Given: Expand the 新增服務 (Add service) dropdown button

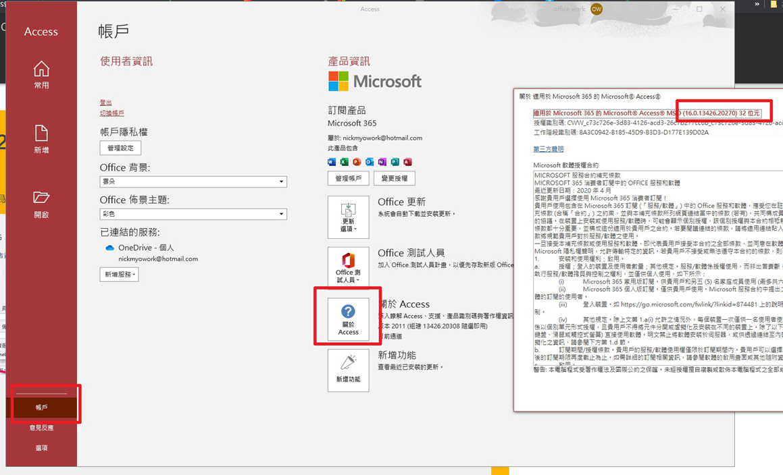Looking at the screenshot, I should tap(119, 275).
